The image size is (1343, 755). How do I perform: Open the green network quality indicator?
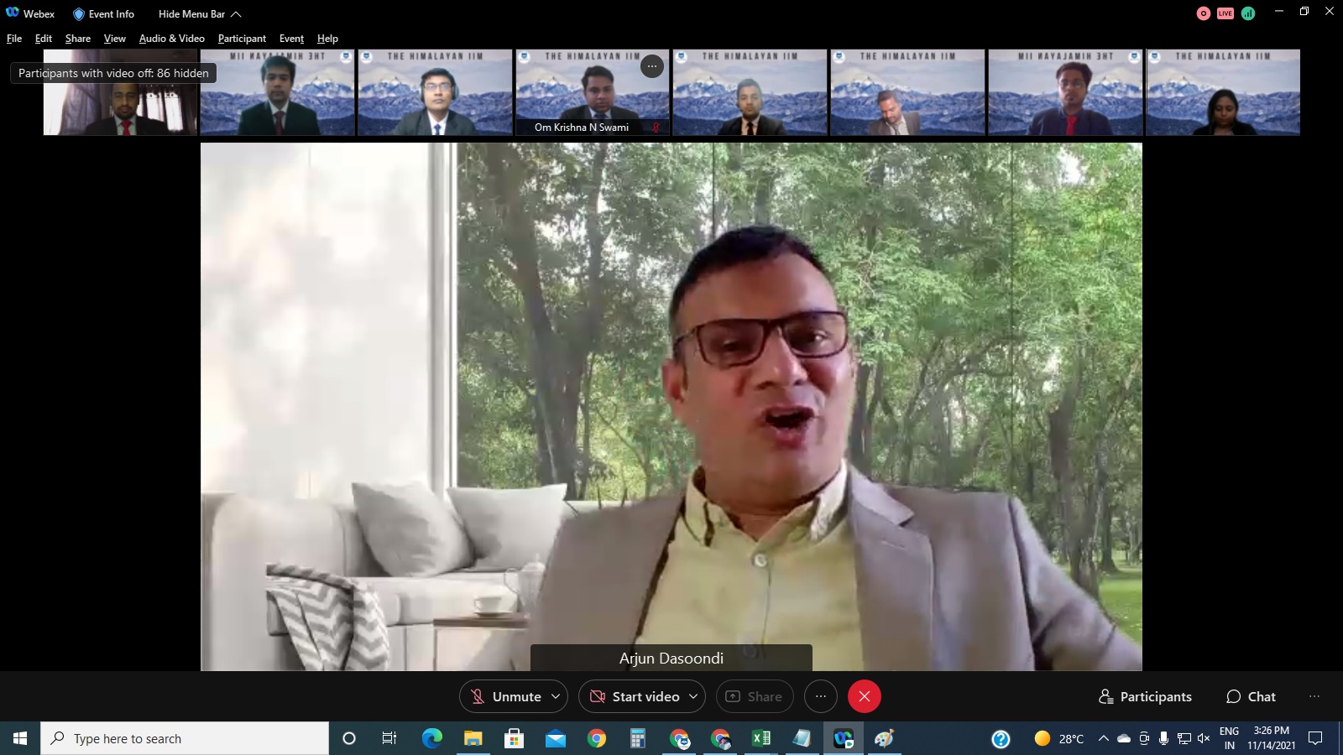coord(1248,13)
